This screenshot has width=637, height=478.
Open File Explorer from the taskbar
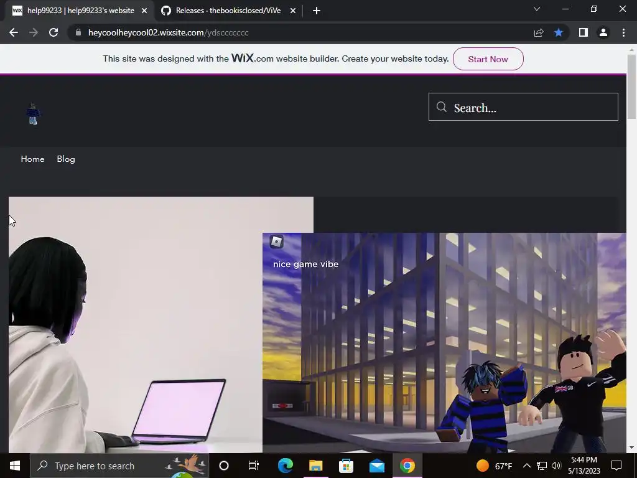pyautogui.click(x=315, y=466)
